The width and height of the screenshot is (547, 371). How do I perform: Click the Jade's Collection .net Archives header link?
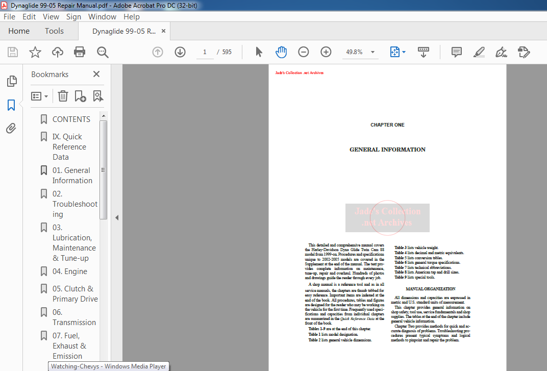pos(300,72)
